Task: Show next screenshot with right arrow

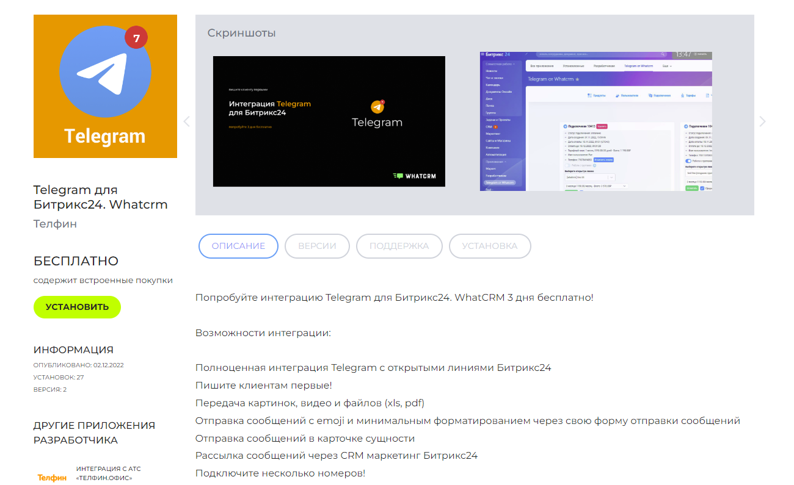Action: coord(762,121)
